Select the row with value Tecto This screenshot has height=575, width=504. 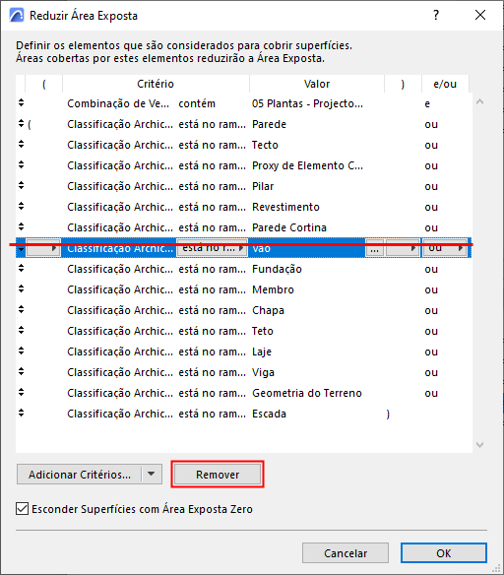coord(244,145)
